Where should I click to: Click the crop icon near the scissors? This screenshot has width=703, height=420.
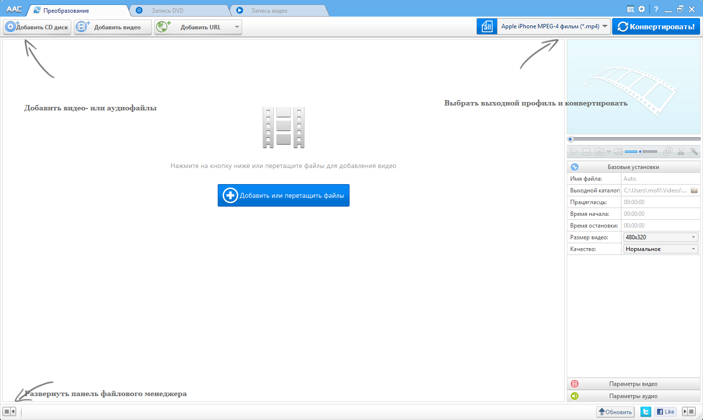pos(668,151)
